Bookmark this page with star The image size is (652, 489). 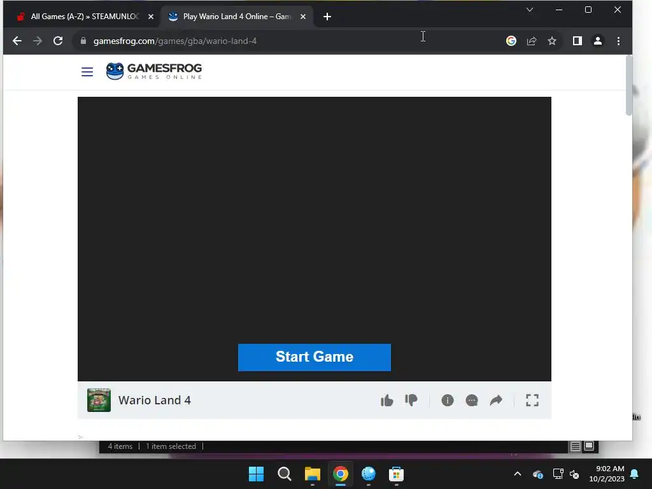pos(552,41)
